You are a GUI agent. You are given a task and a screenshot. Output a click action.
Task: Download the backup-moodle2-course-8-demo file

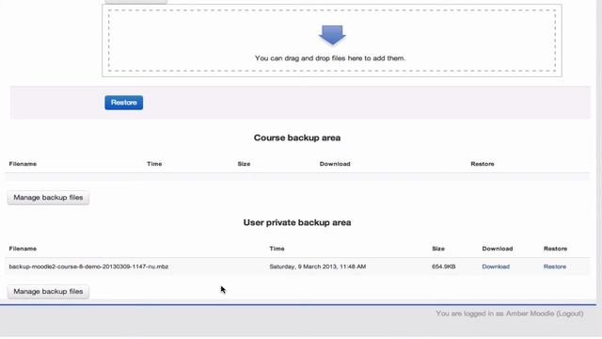(496, 266)
